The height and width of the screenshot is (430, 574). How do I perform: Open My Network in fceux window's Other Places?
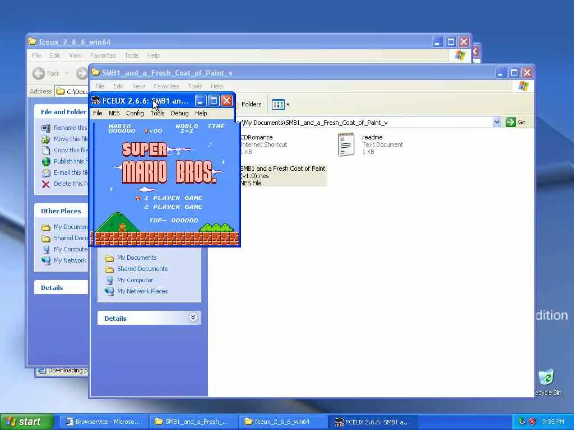[x=70, y=260]
